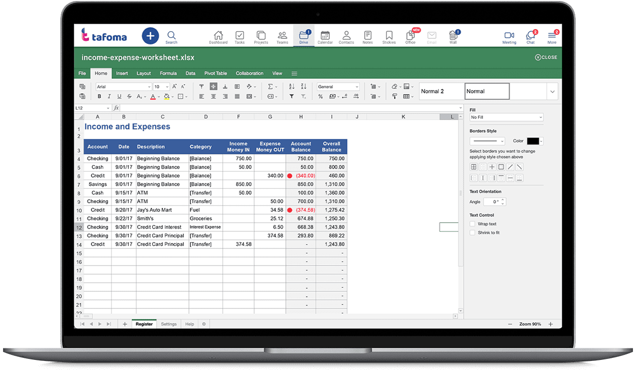Image resolution: width=636 pixels, height=370 pixels.
Task: Open the Calendar module in Tafoma
Action: pos(325,37)
